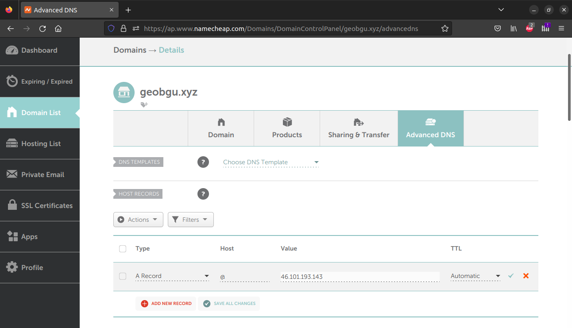
Task: Check the A Record row checkbox
Action: click(x=123, y=276)
